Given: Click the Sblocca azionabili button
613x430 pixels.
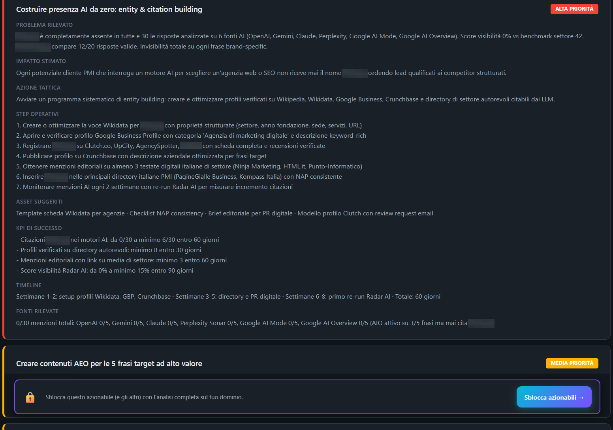Looking at the screenshot, I should (554, 397).
